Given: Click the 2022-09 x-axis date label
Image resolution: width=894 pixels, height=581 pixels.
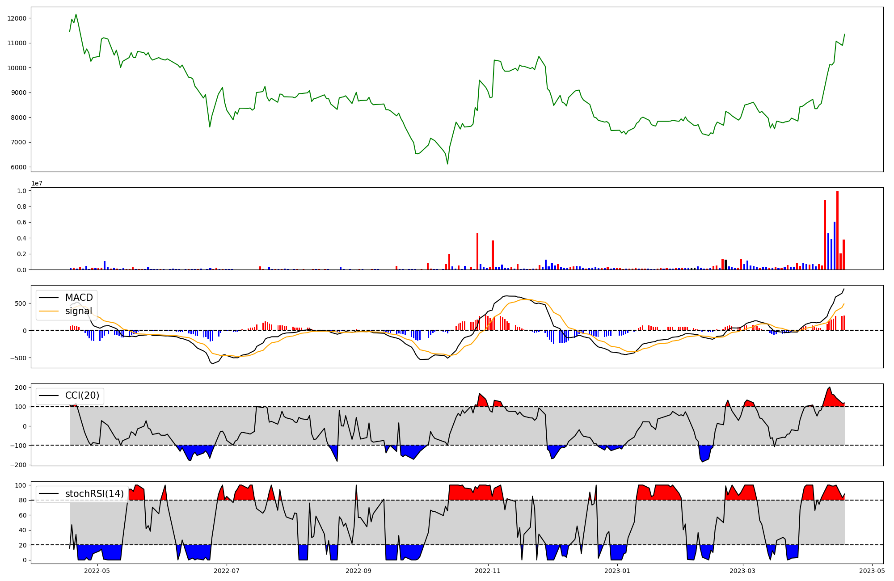Looking at the screenshot, I should (x=358, y=571).
